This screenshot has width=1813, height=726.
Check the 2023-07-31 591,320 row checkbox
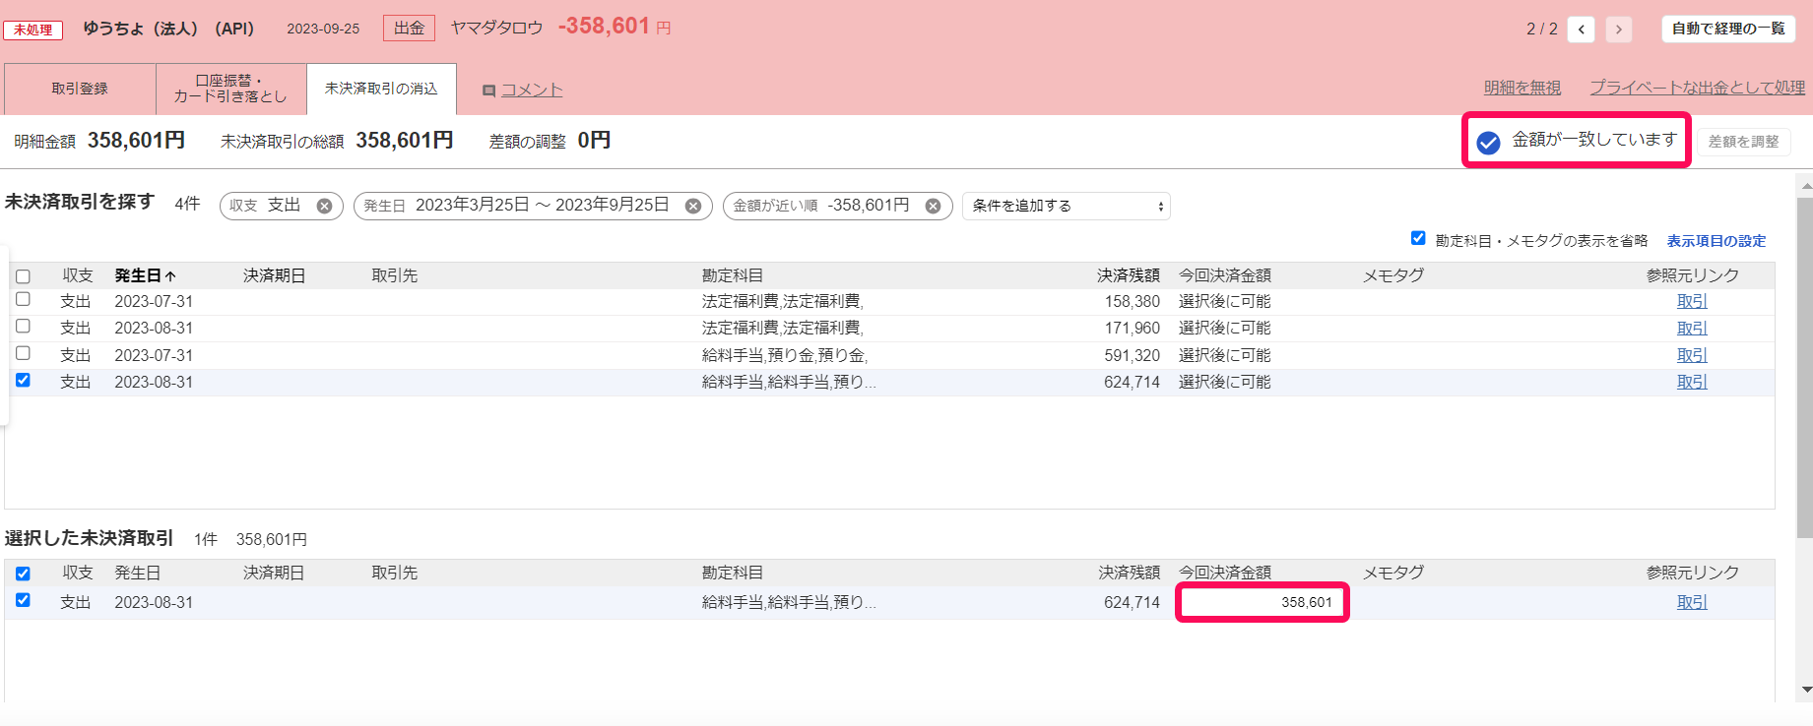[24, 353]
